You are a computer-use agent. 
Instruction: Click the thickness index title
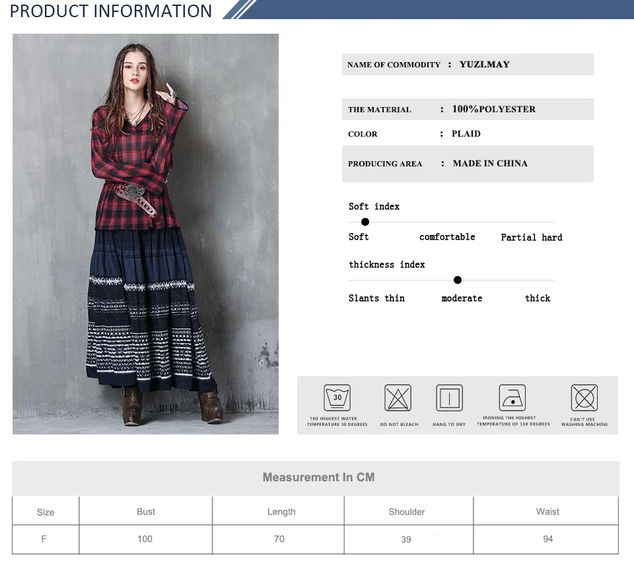coord(387,265)
